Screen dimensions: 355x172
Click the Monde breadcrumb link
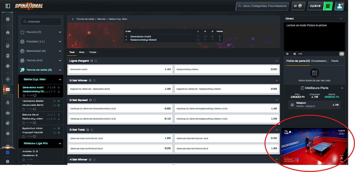tap(101, 18)
